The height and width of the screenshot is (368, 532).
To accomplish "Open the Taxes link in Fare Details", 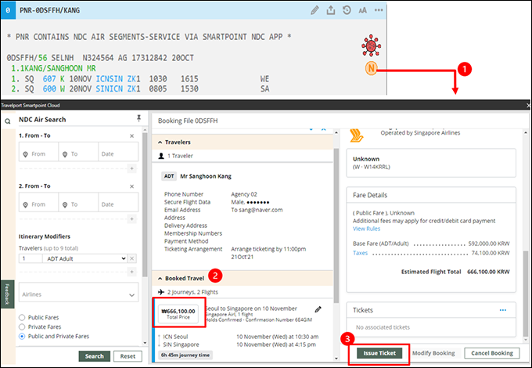I will (x=360, y=253).
